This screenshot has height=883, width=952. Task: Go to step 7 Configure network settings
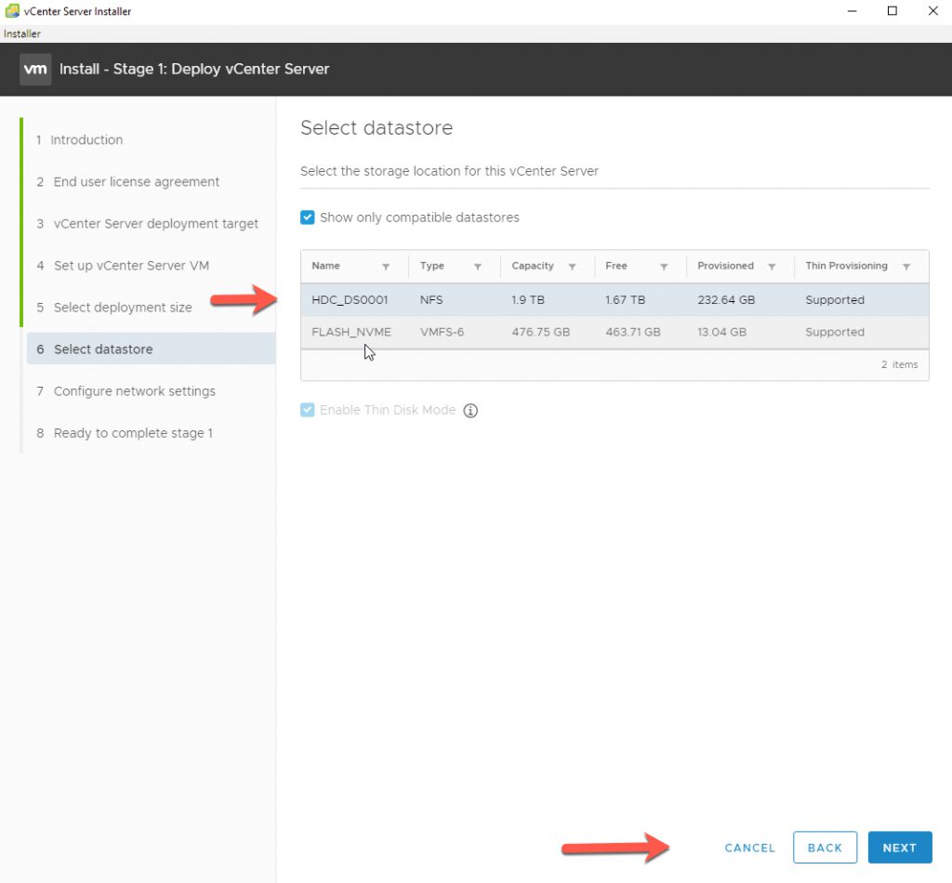[126, 391]
